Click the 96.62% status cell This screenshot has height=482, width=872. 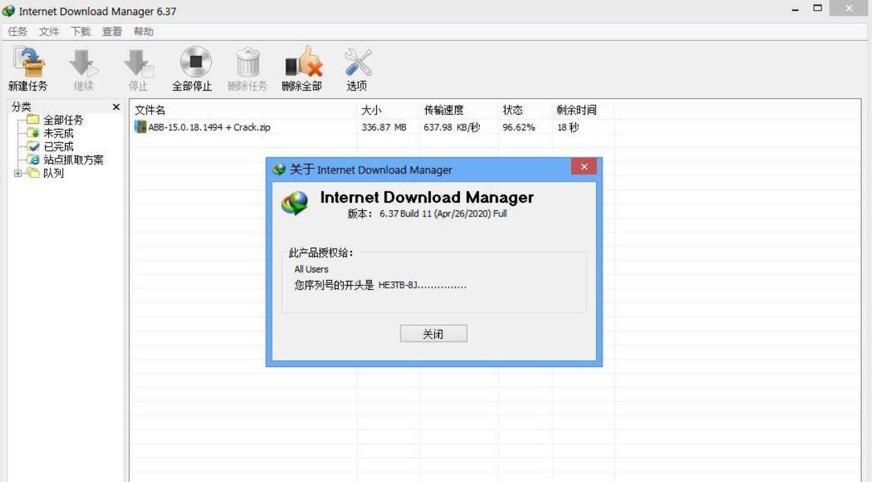point(519,127)
